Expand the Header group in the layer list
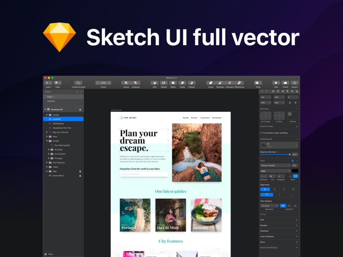Screen dimensions: 343x257 pyautogui.click(x=47, y=115)
